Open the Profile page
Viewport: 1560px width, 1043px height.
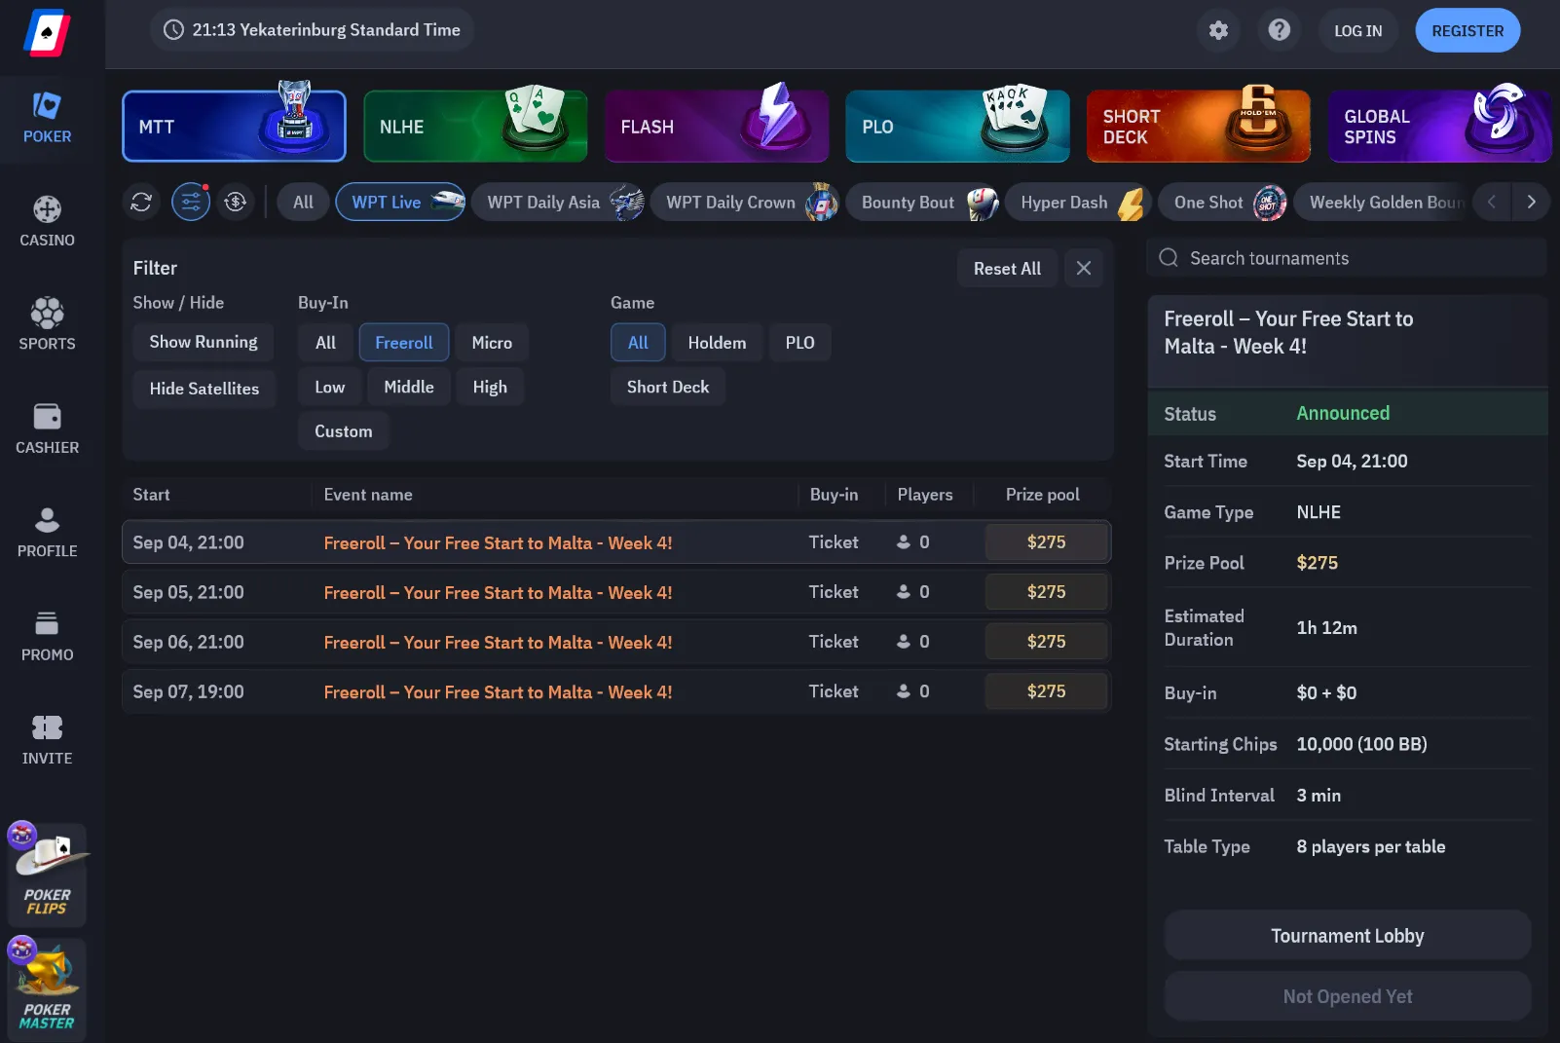point(47,533)
